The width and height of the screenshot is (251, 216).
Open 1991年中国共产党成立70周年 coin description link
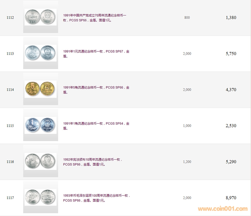point(95,18)
